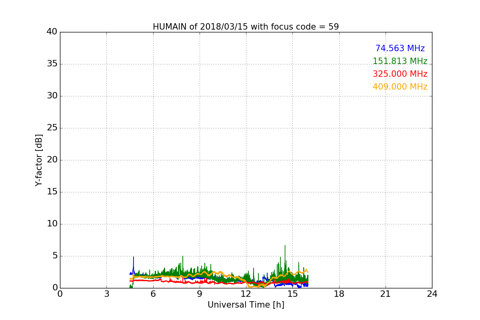Select the 74.563 MHz legend label
The width and height of the screenshot is (480, 320).
[400, 48]
